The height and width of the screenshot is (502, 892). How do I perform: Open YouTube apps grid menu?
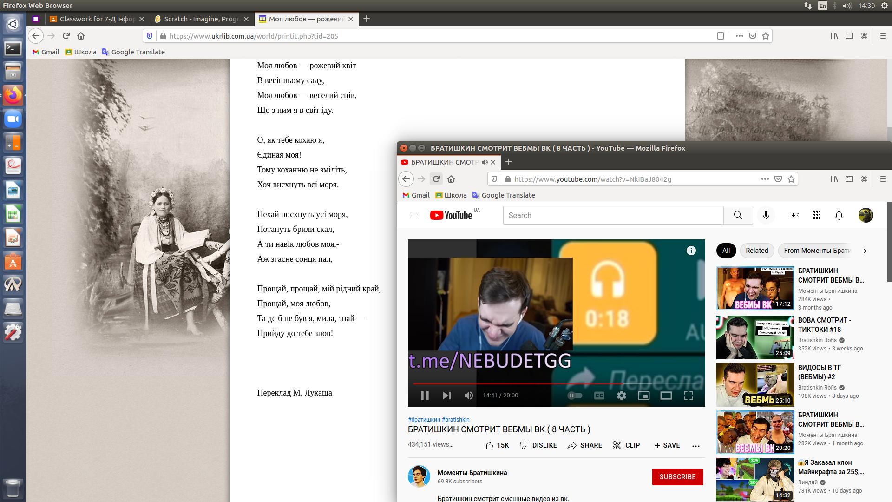[816, 215]
